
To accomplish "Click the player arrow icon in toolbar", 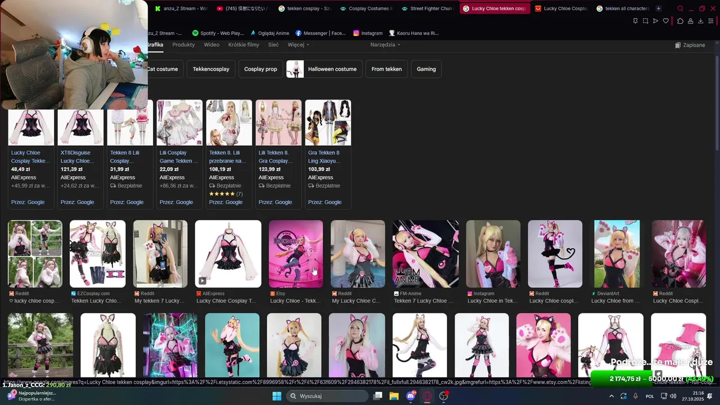I will 656,21.
